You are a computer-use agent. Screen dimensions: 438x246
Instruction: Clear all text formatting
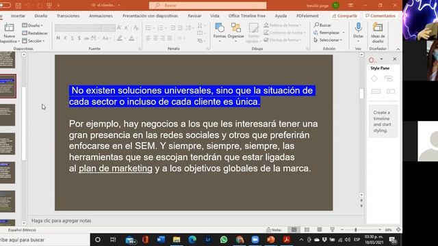point(136,28)
